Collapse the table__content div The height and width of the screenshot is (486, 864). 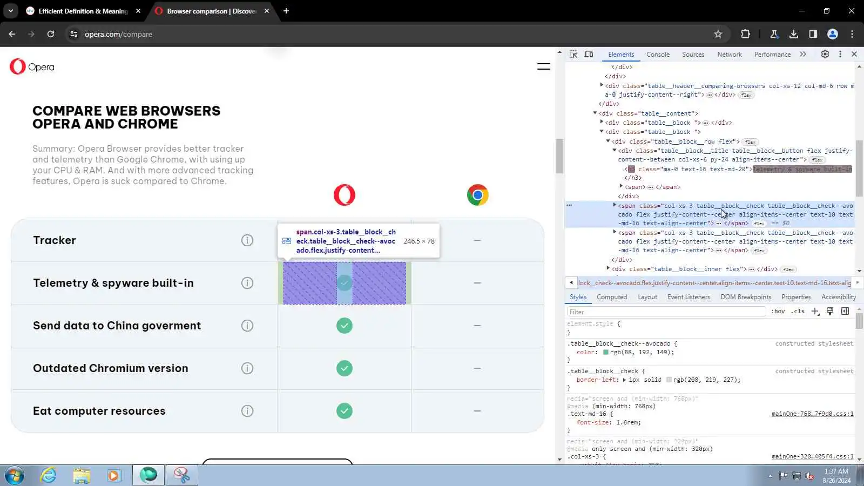tap(595, 113)
